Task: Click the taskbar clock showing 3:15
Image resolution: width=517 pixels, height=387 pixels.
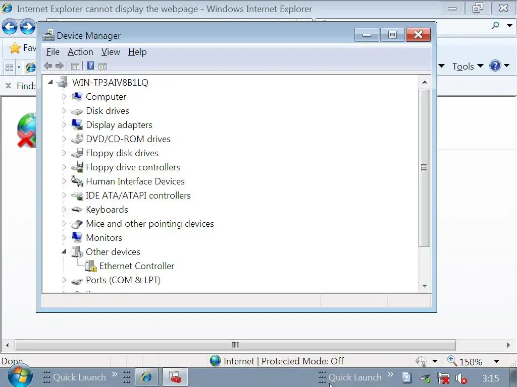Action: pos(491,378)
